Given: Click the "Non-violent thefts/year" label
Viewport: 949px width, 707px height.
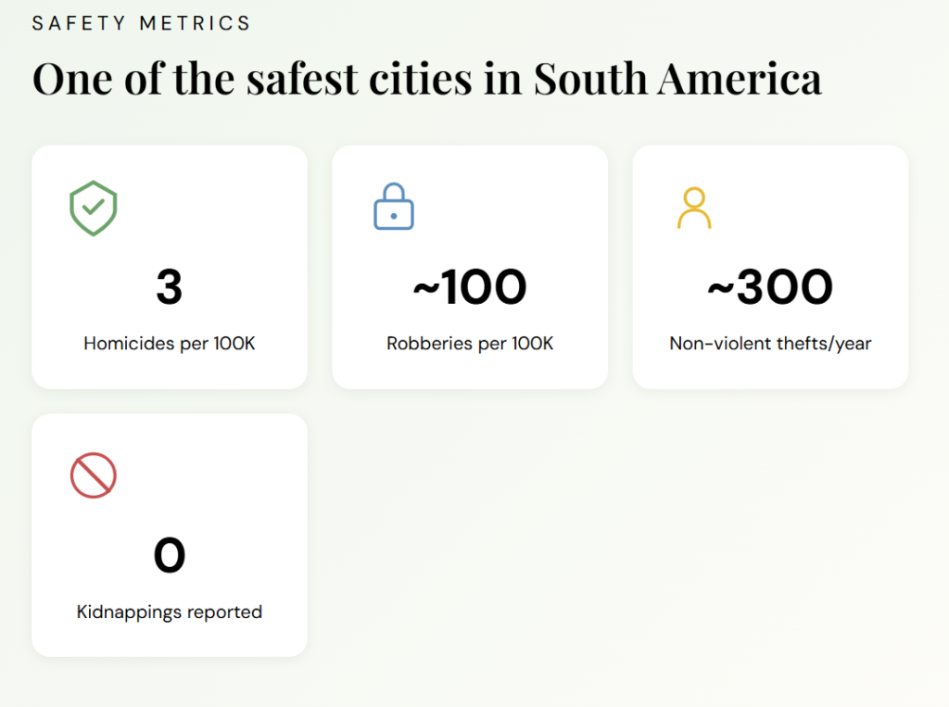Looking at the screenshot, I should (x=770, y=344).
